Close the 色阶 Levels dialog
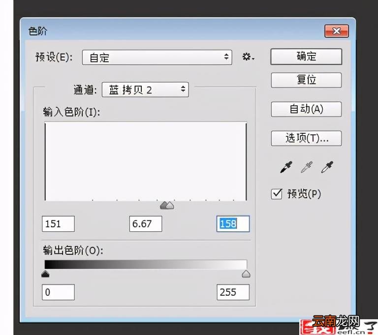378x335 pixels. point(337,31)
